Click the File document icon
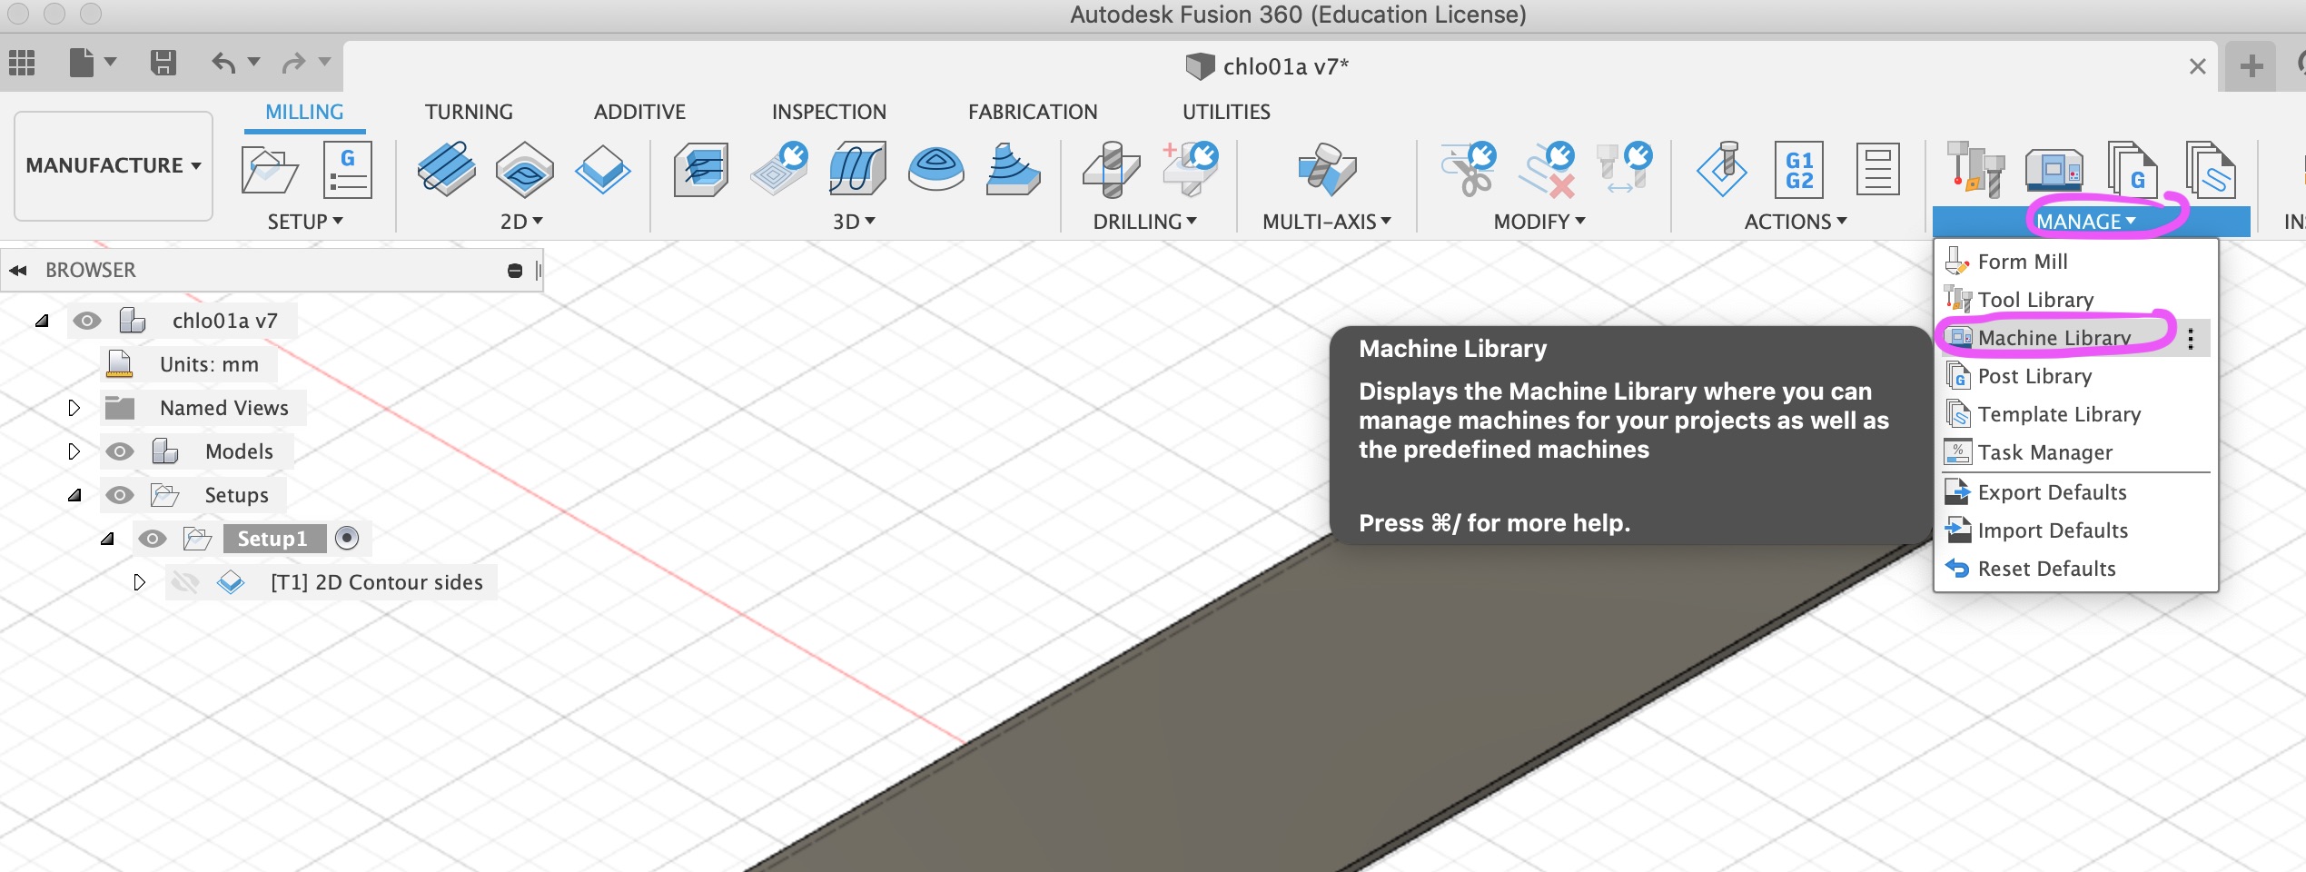The image size is (2306, 872). (82, 63)
